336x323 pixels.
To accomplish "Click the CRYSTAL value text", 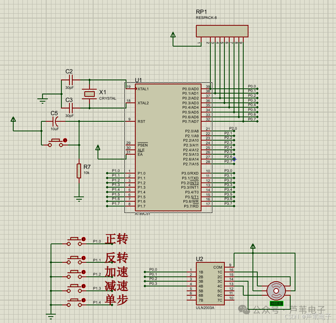I will point(108,98).
